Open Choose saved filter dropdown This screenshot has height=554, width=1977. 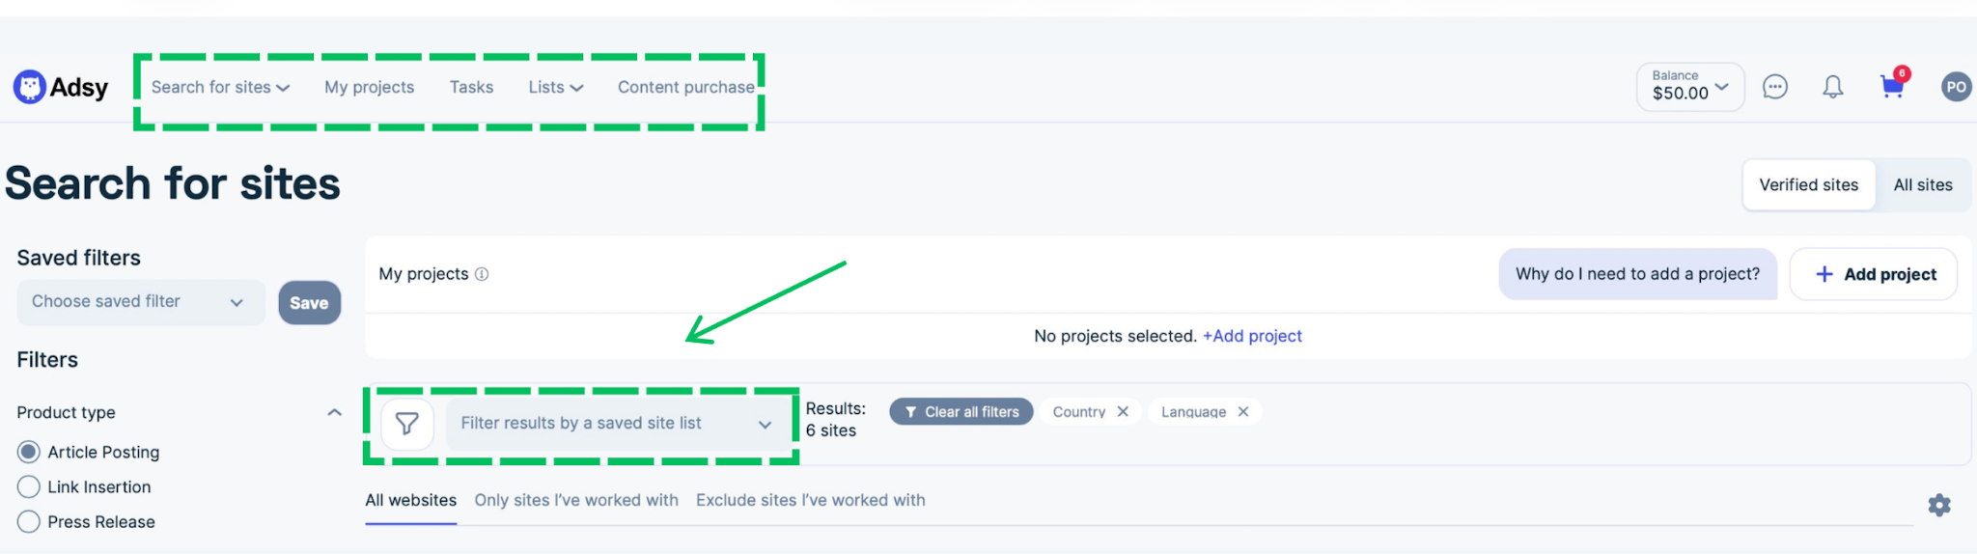click(x=141, y=302)
